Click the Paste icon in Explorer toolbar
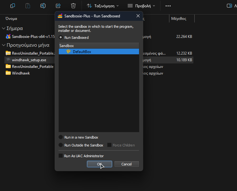Image resolution: width=237 pixels, height=191 pixels. (x=28, y=6)
